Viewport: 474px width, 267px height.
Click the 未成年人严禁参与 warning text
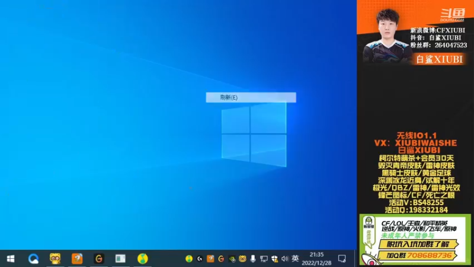[407, 236]
